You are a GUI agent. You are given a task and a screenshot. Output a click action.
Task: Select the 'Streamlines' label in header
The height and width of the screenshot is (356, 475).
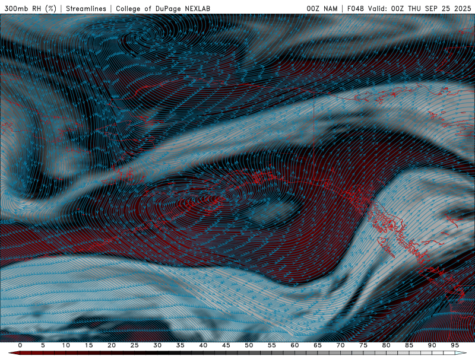click(x=86, y=9)
